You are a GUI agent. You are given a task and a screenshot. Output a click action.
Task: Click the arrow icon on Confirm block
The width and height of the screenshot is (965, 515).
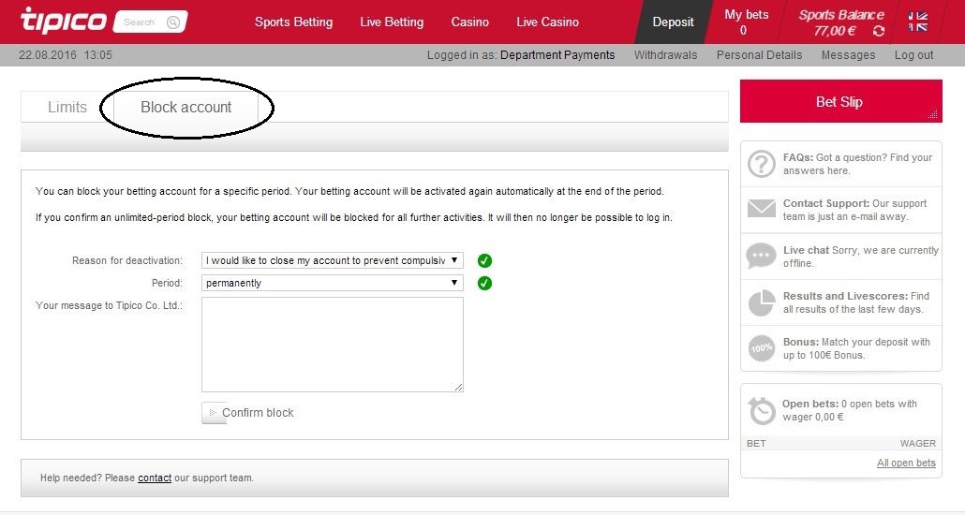click(213, 413)
